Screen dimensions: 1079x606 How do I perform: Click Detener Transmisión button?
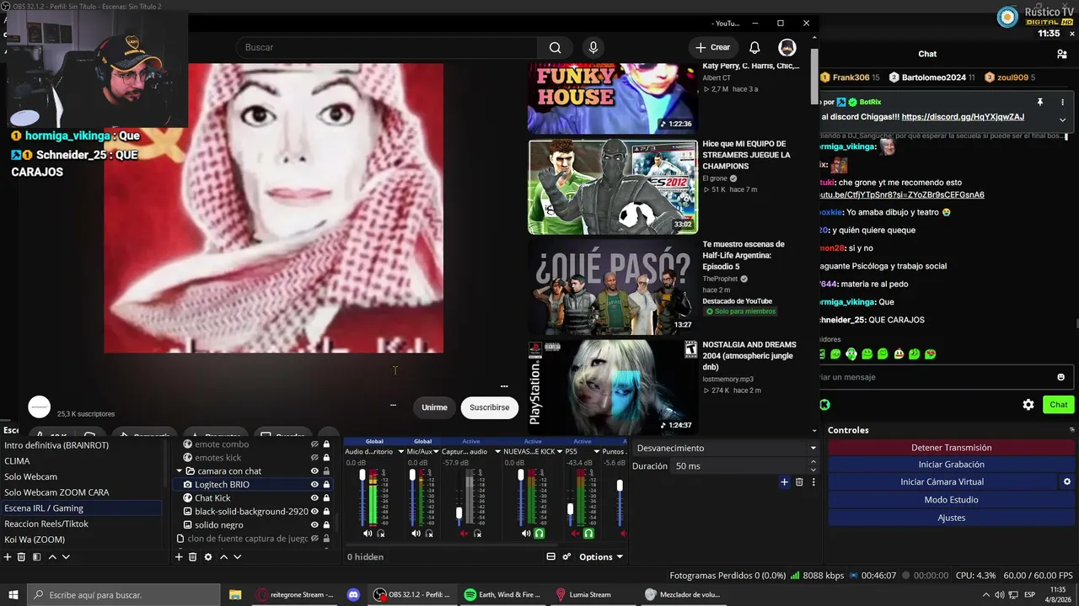pyautogui.click(x=952, y=448)
